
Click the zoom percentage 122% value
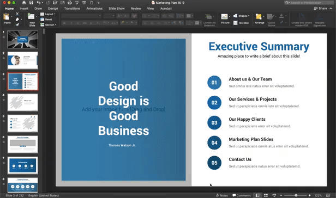[318, 195]
